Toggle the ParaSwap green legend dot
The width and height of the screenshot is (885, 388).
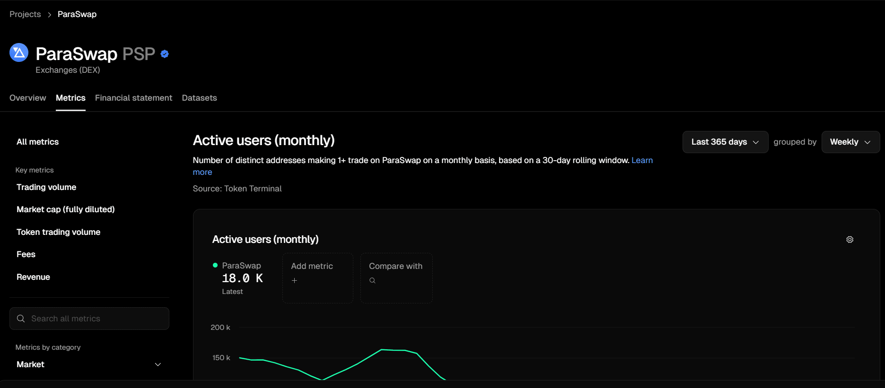click(215, 265)
